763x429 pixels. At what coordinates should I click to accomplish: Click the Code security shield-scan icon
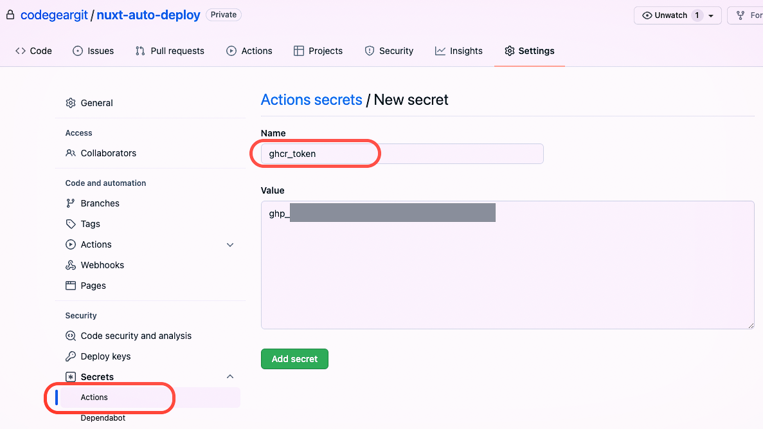point(71,336)
